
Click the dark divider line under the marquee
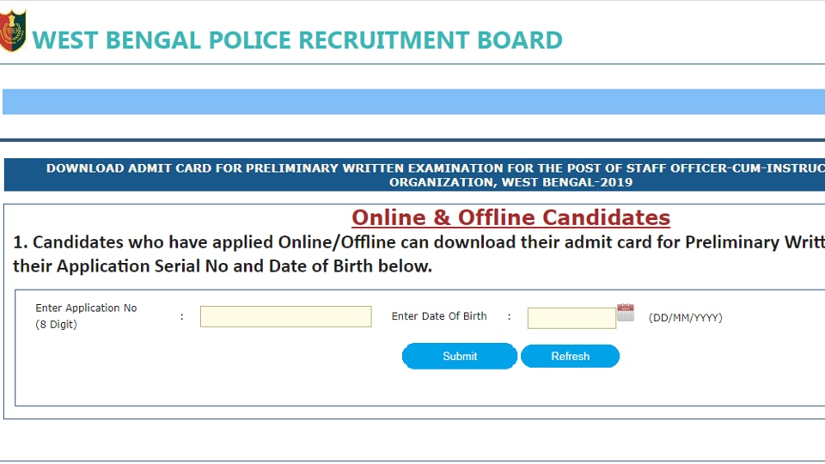412,140
